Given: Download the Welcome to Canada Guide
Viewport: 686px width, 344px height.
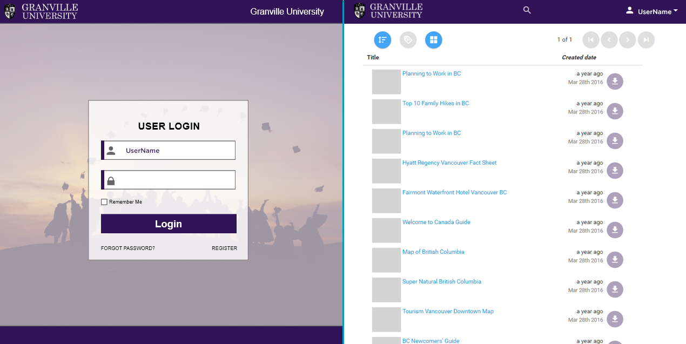Looking at the screenshot, I should coord(615,230).
